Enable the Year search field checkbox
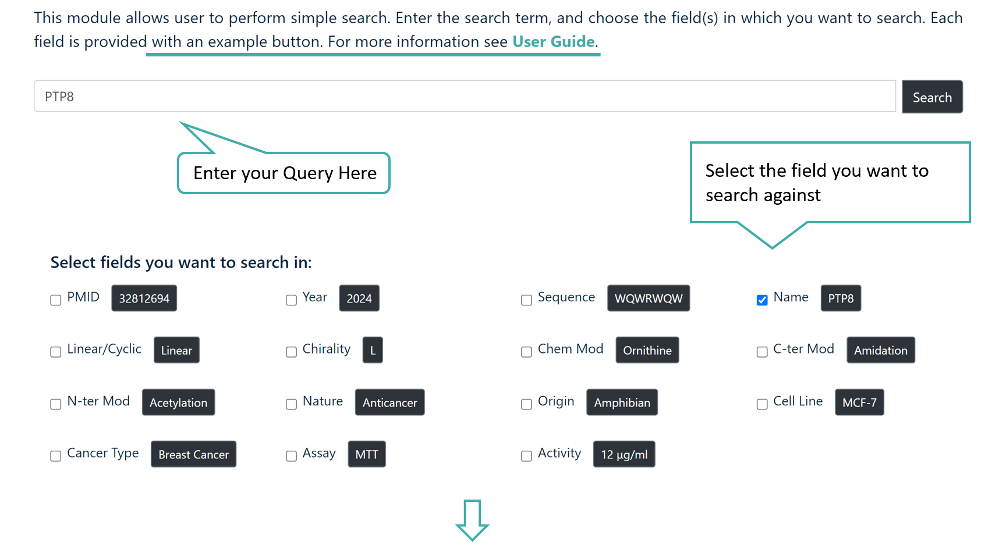Screen dimensions: 999x549 tap(291, 300)
